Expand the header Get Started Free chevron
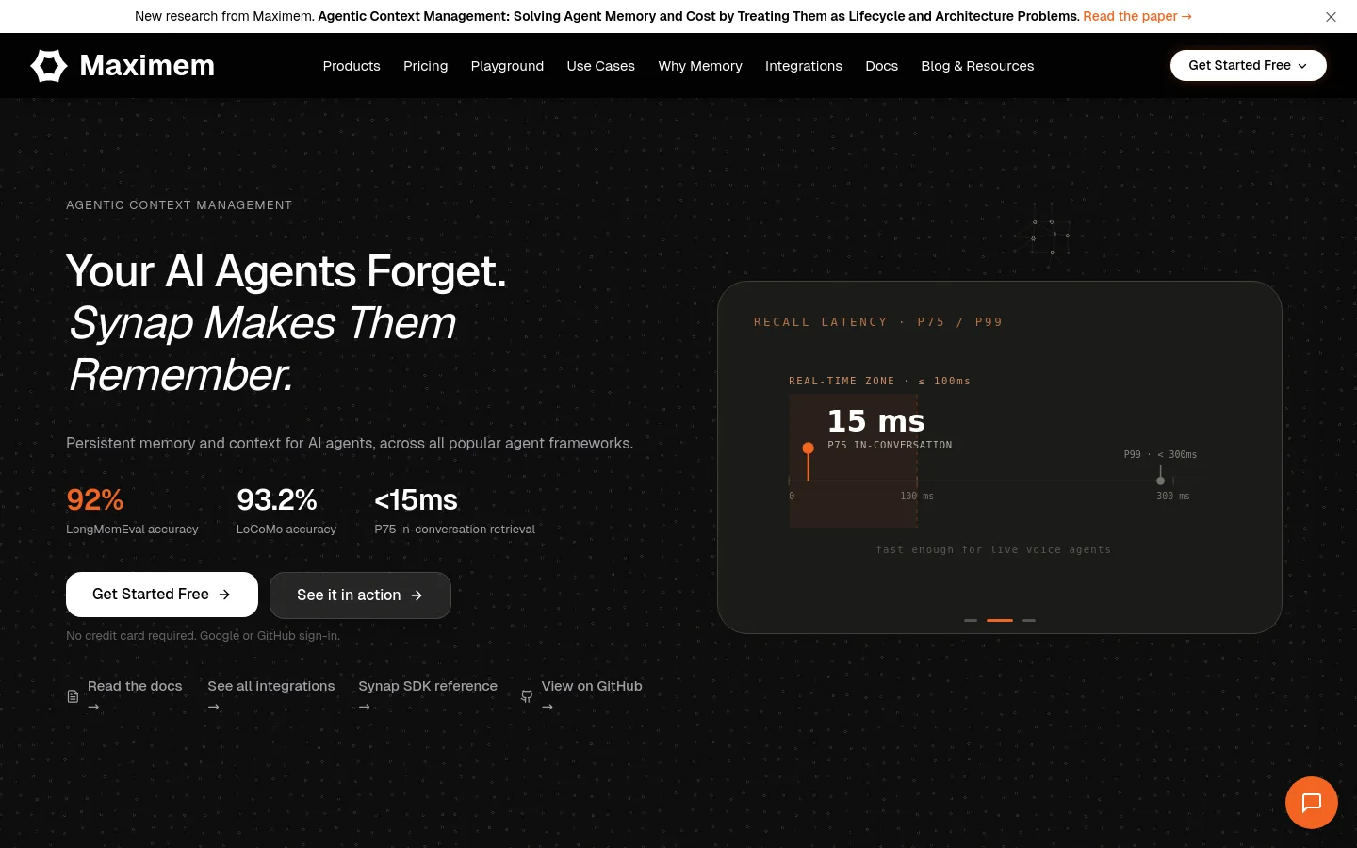Screen dimensions: 1357x848 pos(1302,66)
